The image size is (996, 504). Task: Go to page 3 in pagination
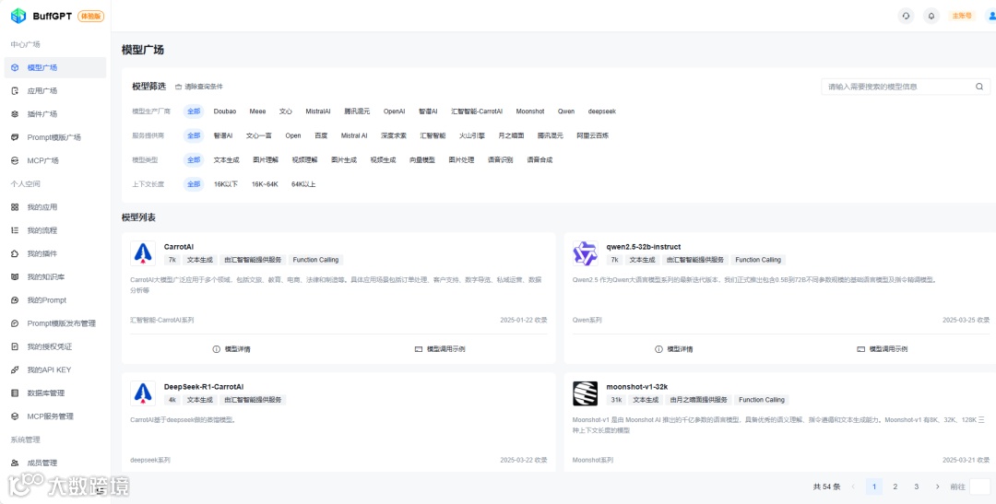[916, 486]
